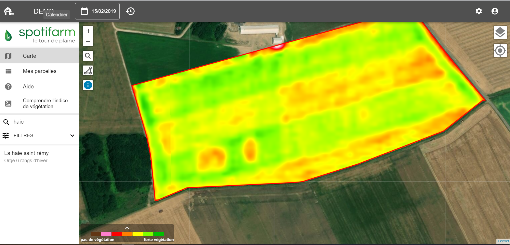Click the farm home icon
510x245 pixels.
click(9, 11)
